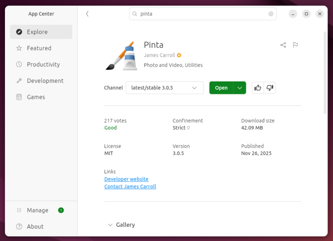The height and width of the screenshot is (241, 333).
Task: Select the Explore compass icon
Action: 19,32
